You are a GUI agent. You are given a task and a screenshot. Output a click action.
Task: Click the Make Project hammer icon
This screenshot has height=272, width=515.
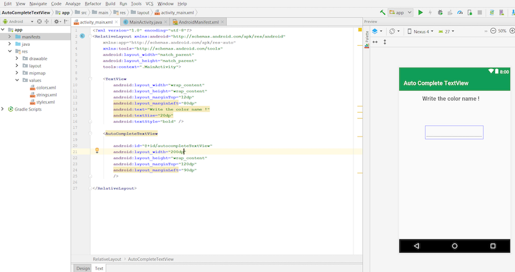[x=382, y=12]
